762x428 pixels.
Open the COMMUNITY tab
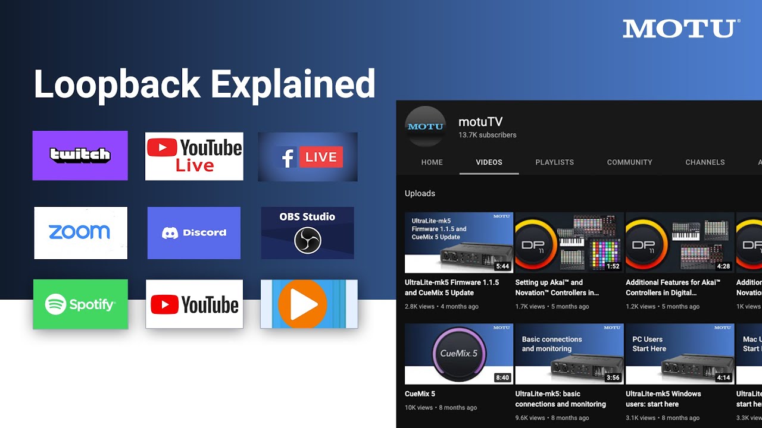click(630, 162)
